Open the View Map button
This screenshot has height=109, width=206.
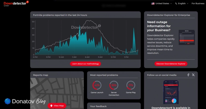(57, 106)
